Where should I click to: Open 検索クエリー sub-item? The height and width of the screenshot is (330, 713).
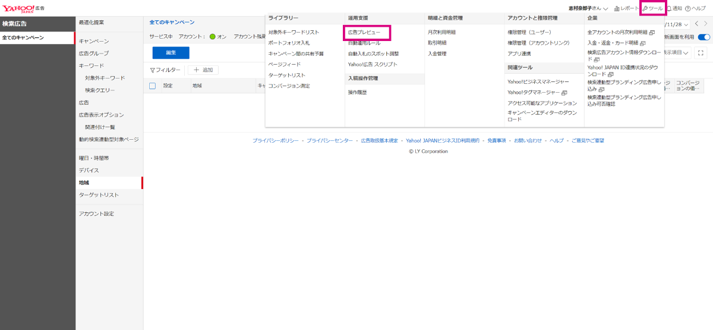pos(100,90)
